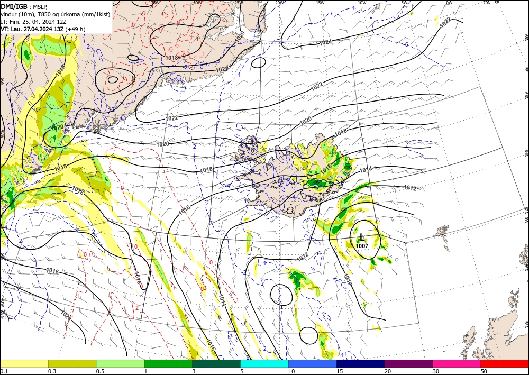Click the legend value "0.1"

pyautogui.click(x=3, y=371)
